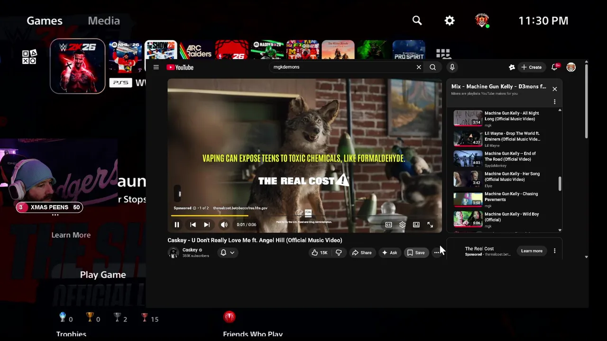Image resolution: width=607 pixels, height=341 pixels.
Task: Enter fullscreen mode in video player
Action: pos(430,224)
